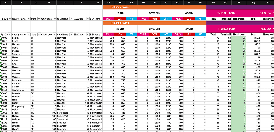Click the 354 total in Westchester row

coord(254,90)
